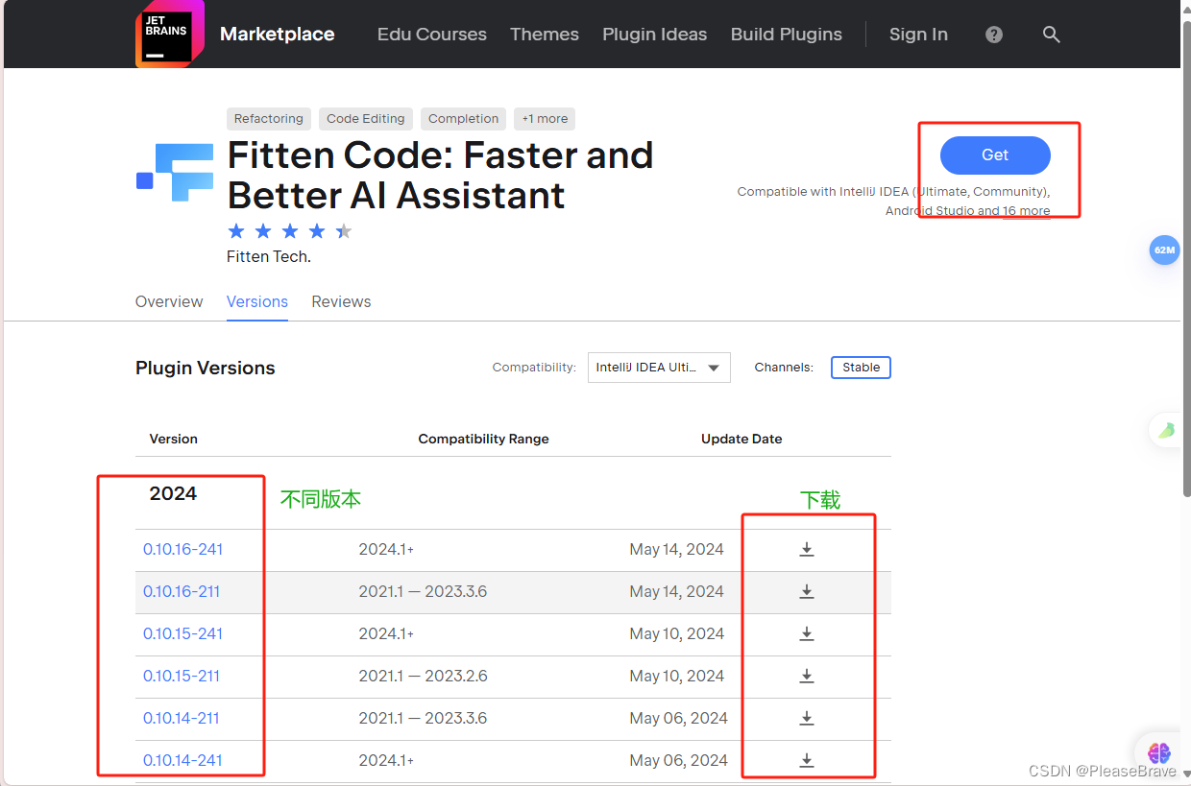The image size is (1191, 786).
Task: Select the Versions tab
Action: point(257,301)
